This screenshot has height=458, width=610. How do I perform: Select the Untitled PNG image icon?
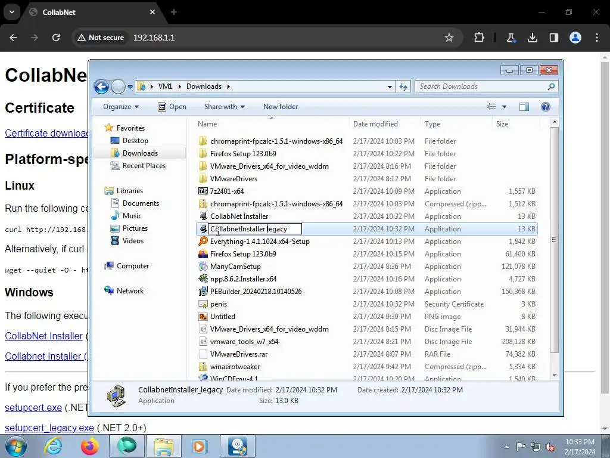pyautogui.click(x=203, y=317)
